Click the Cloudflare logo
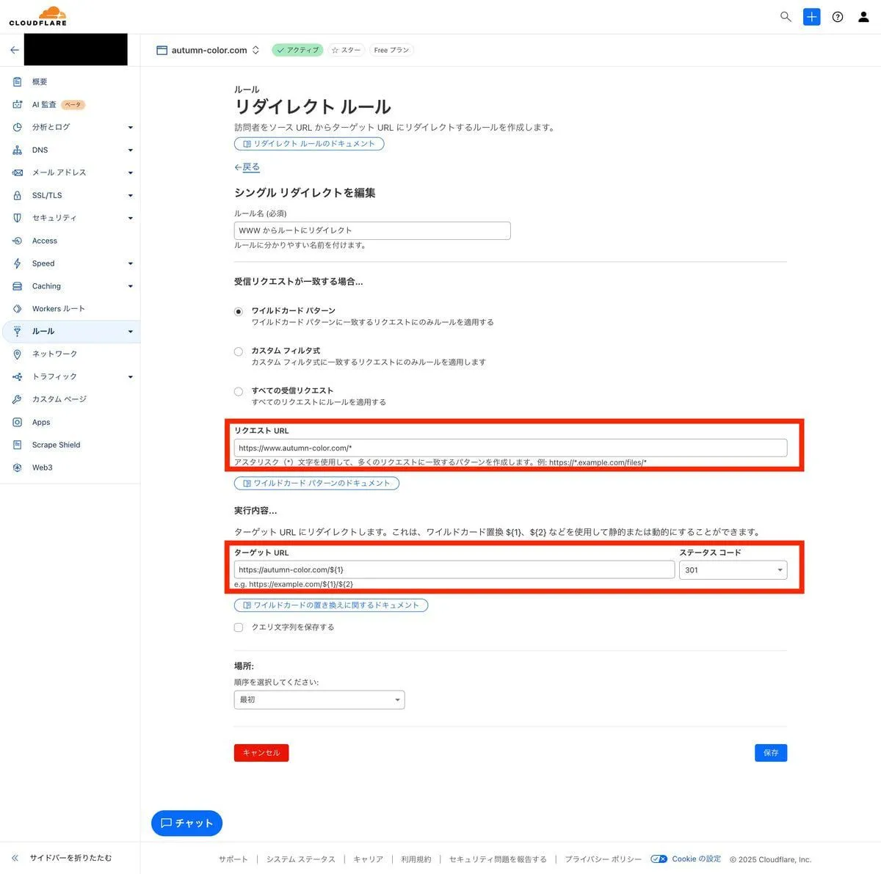 point(37,16)
